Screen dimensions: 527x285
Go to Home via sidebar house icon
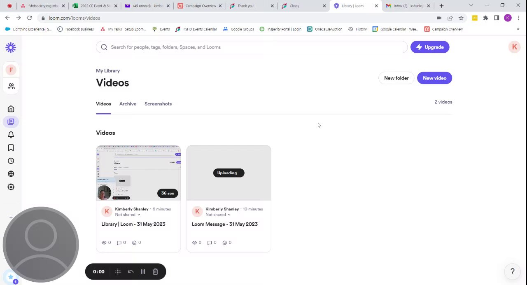11,109
